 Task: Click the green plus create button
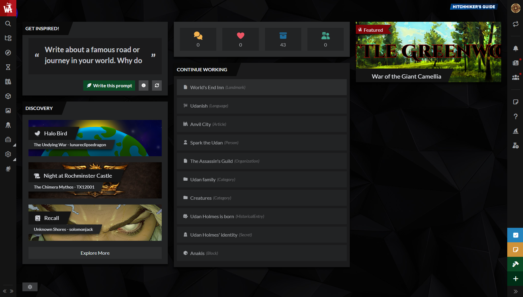point(515,279)
